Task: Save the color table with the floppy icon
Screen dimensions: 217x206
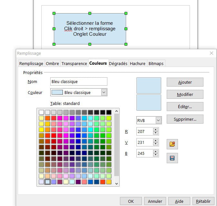Action: pos(172,158)
